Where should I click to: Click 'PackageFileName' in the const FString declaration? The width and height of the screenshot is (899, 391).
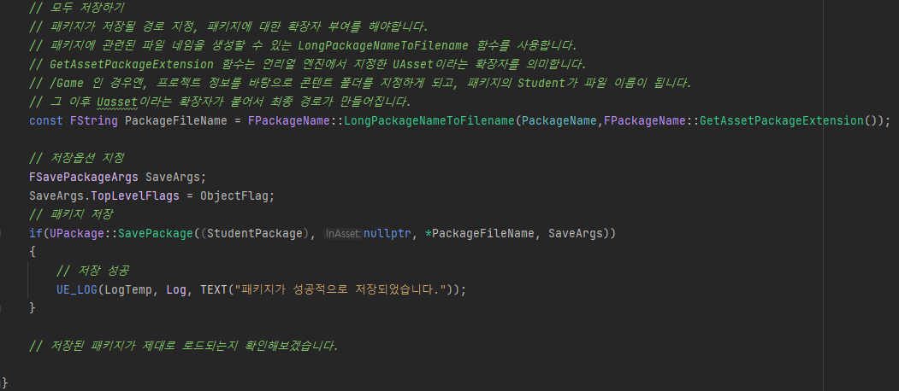point(176,120)
